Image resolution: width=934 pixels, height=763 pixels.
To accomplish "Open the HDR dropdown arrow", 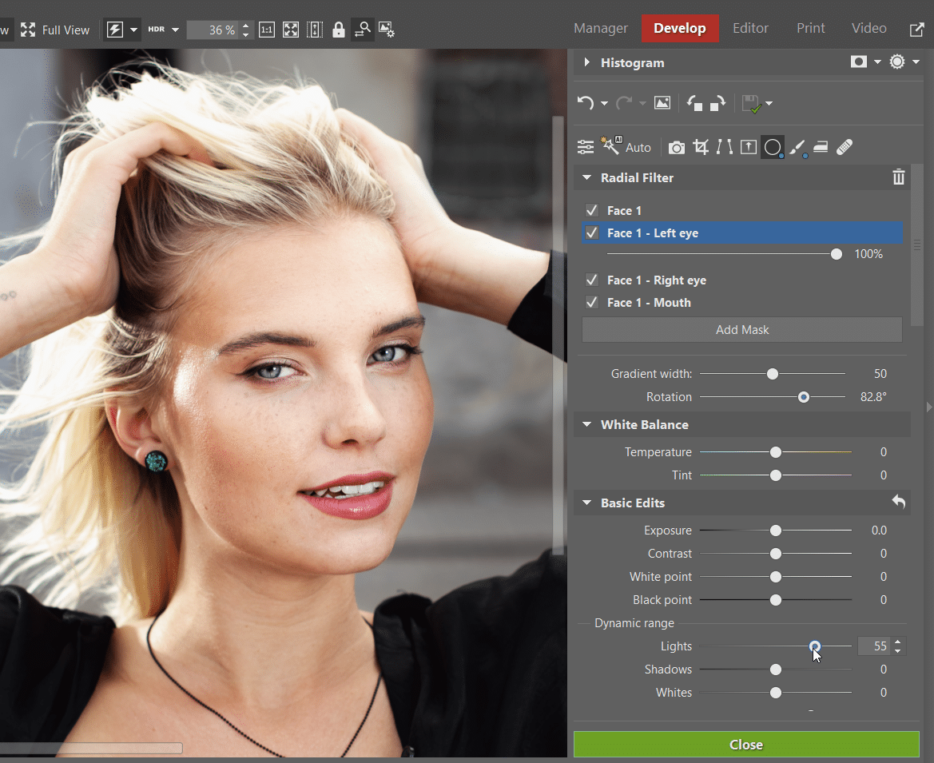I will pyautogui.click(x=174, y=29).
